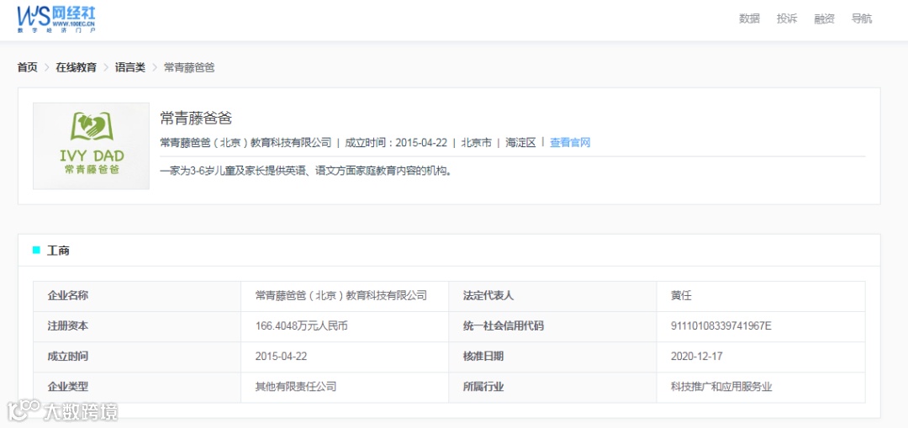Select the 2020-12-17 date value
The width and height of the screenshot is (908, 428).
click(x=697, y=357)
